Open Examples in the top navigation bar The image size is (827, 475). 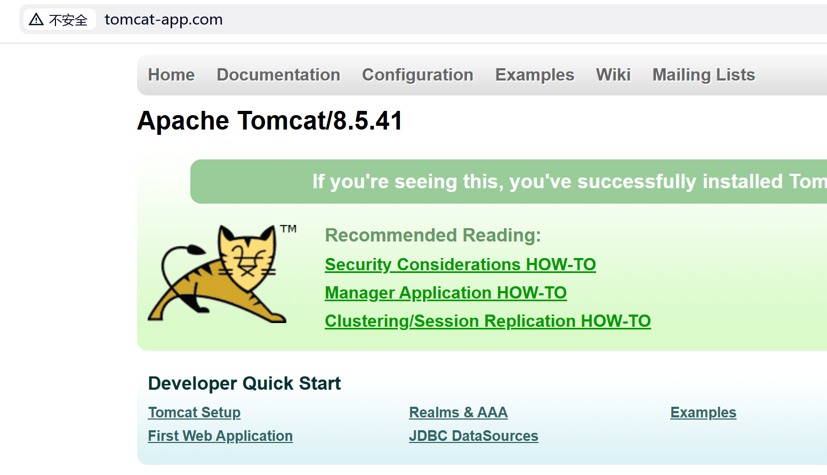pos(535,75)
